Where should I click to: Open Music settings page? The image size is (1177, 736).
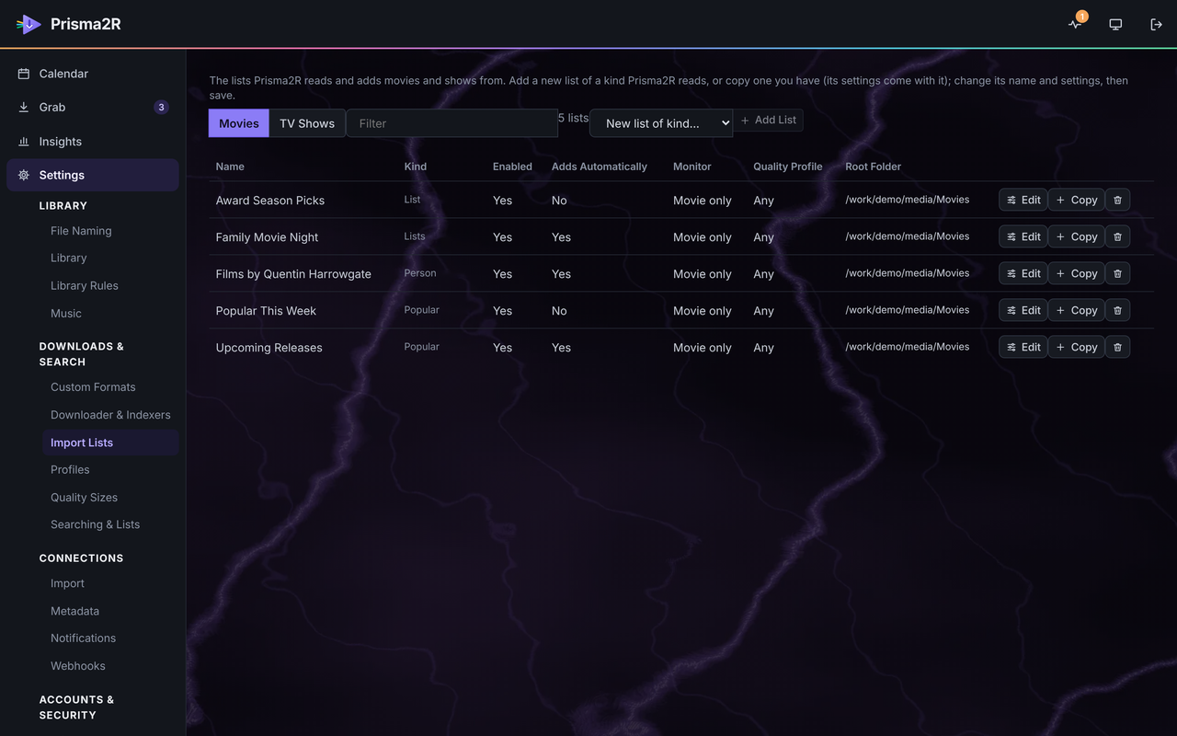click(110, 314)
